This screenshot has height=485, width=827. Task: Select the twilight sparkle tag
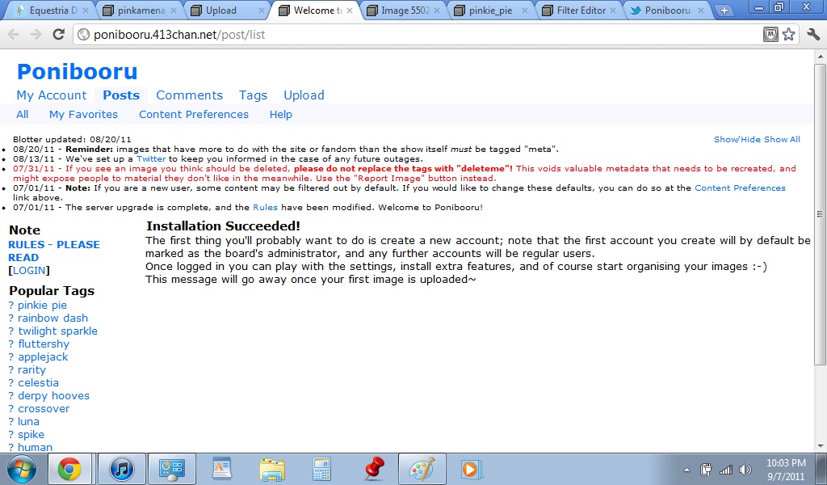point(57,331)
